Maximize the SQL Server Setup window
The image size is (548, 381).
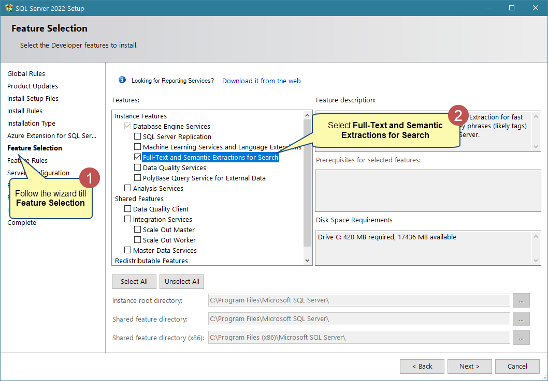[512, 8]
